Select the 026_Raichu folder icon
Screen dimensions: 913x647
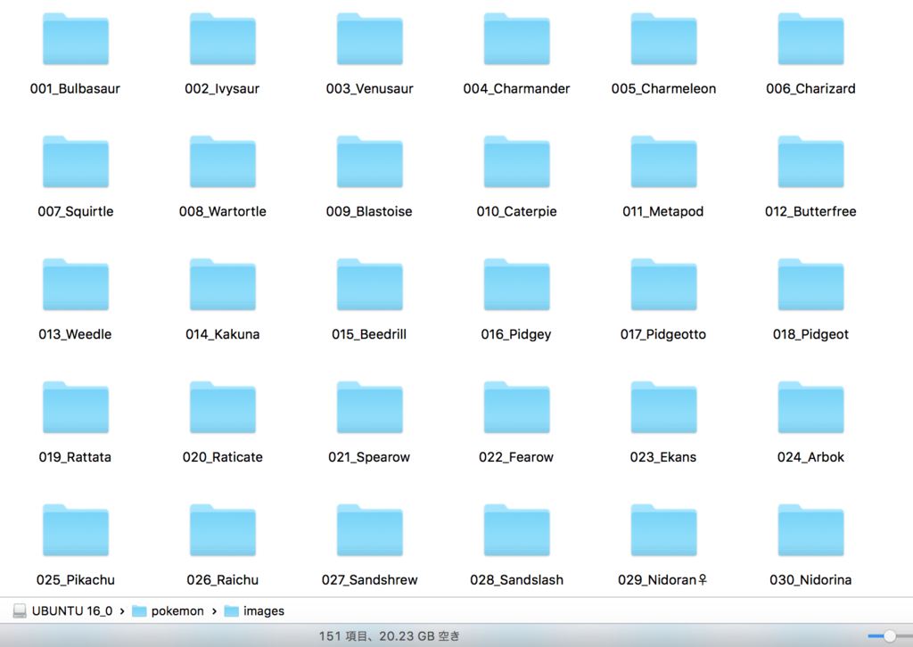tap(222, 530)
